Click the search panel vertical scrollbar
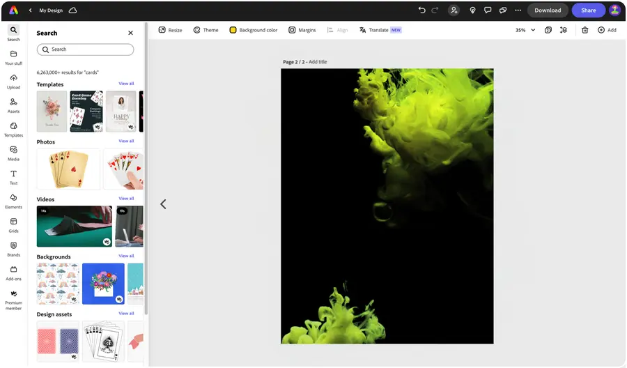 click(x=146, y=168)
